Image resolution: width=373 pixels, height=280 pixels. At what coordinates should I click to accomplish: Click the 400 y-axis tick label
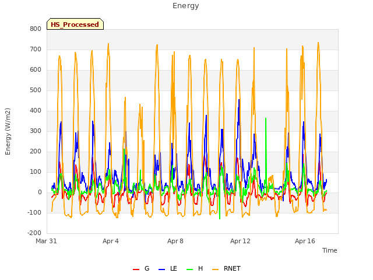(36, 110)
